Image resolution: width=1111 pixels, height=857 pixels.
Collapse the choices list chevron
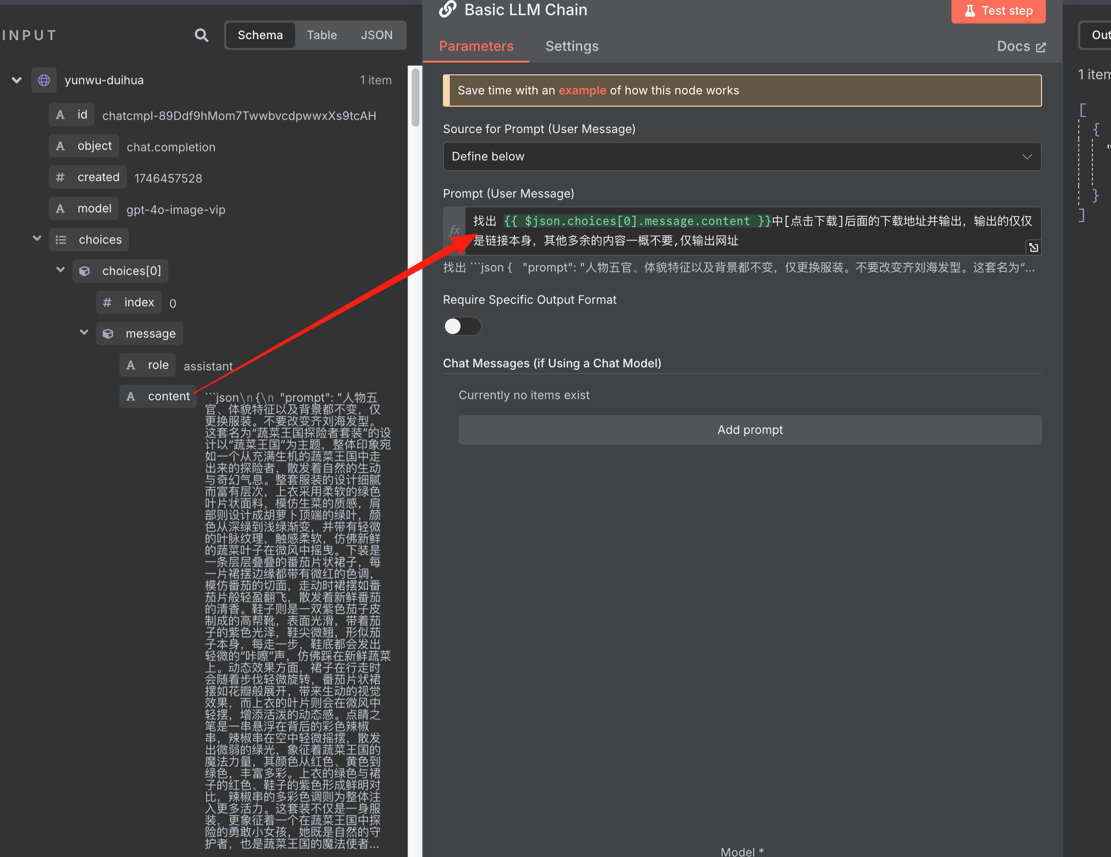[x=37, y=238]
